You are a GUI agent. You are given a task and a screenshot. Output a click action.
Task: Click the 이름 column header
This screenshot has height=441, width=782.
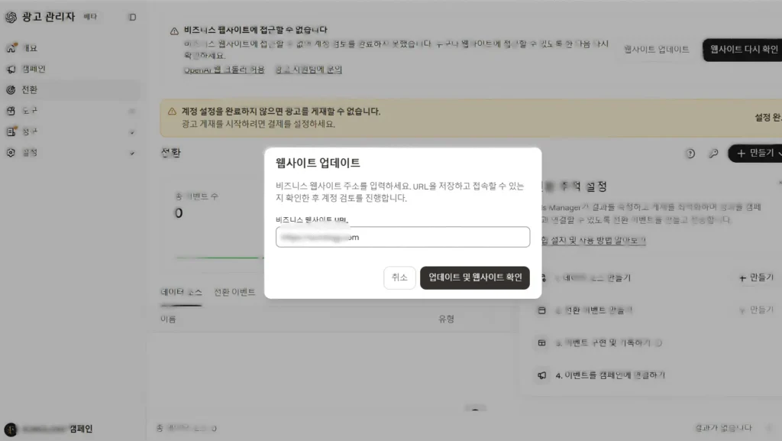pyautogui.click(x=168, y=319)
